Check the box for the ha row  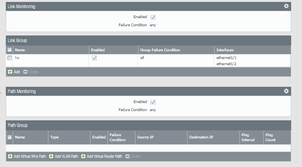tap(10, 58)
